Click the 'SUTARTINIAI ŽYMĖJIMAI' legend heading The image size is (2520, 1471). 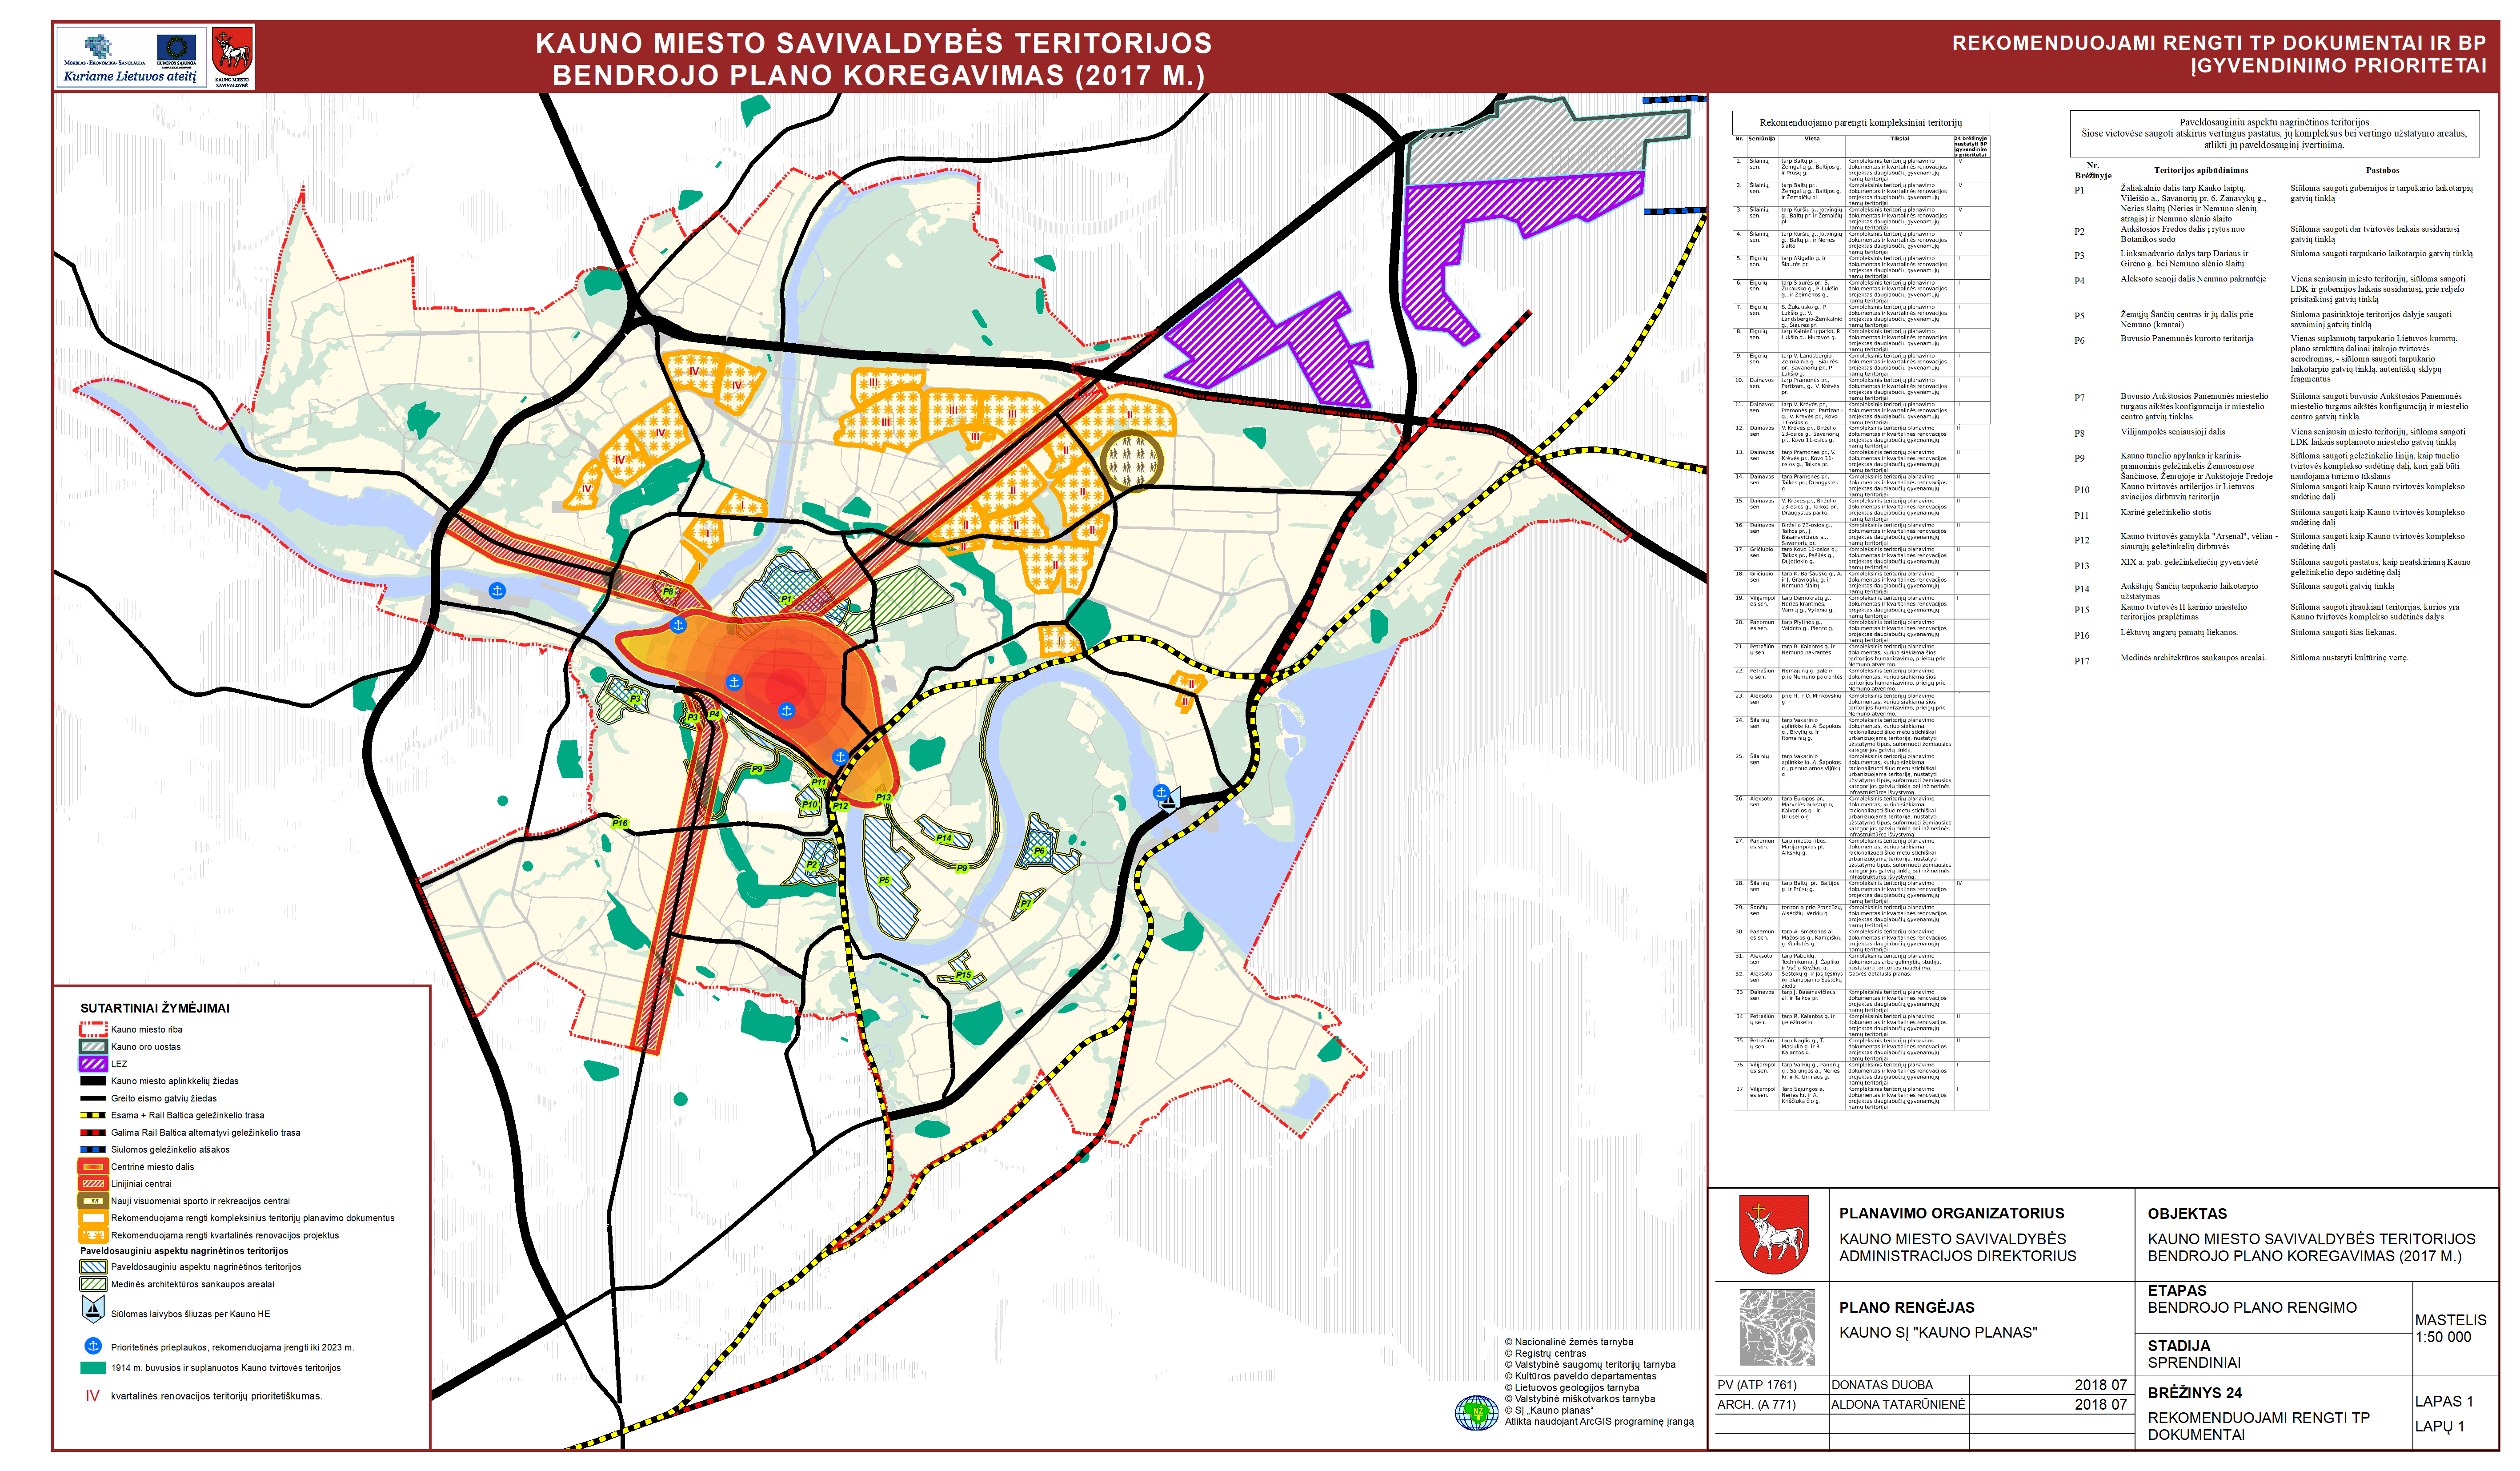155,1008
